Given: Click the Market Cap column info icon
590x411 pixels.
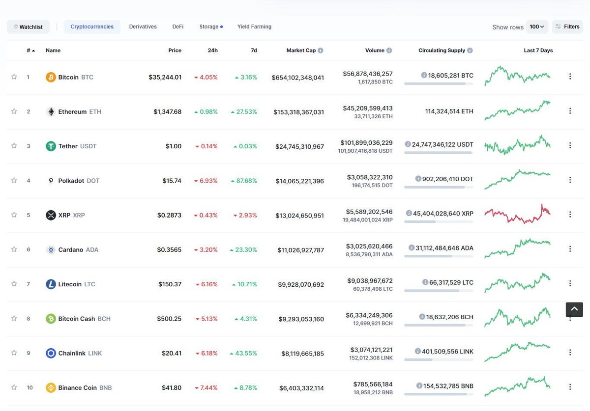Looking at the screenshot, I should pyautogui.click(x=320, y=50).
